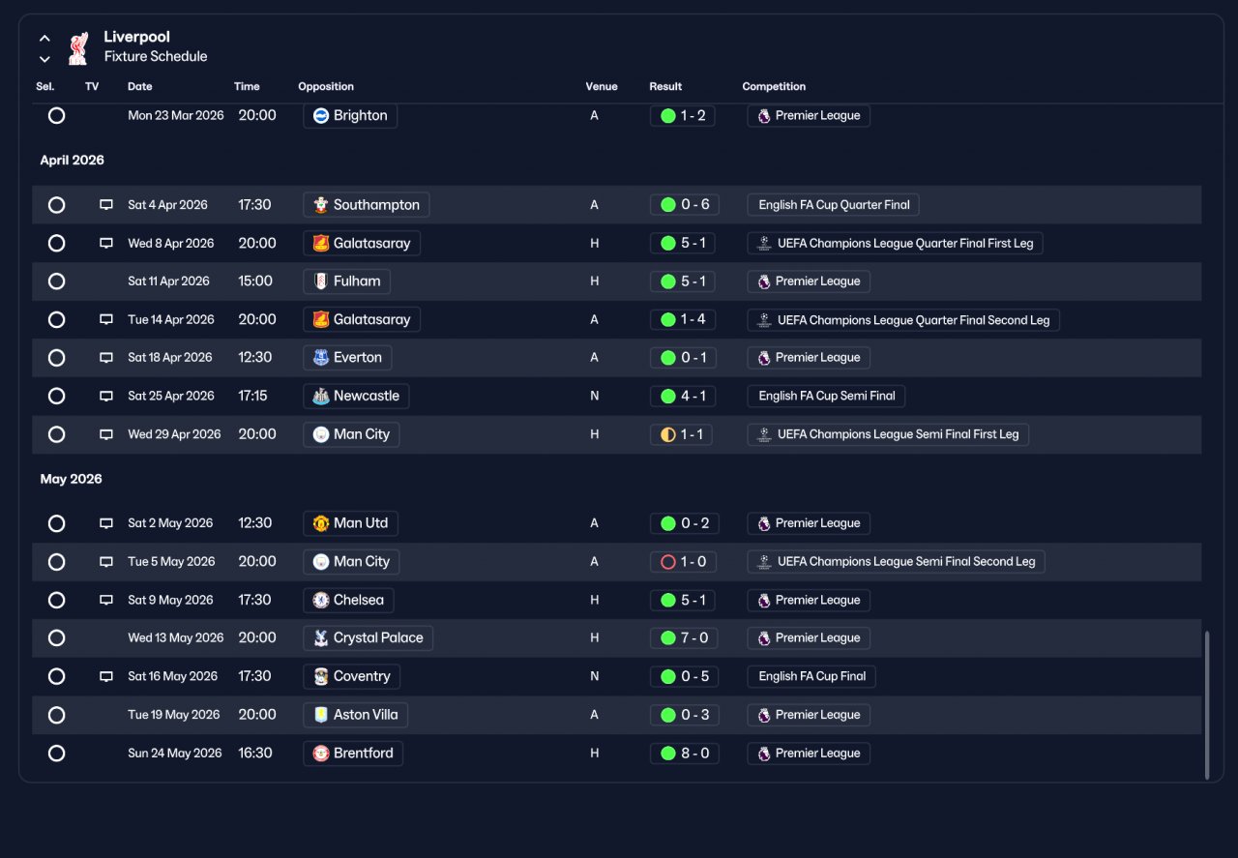Viewport: 1238px width, 858px height.
Task: Sort by the Opposition column header
Action: pyautogui.click(x=326, y=86)
